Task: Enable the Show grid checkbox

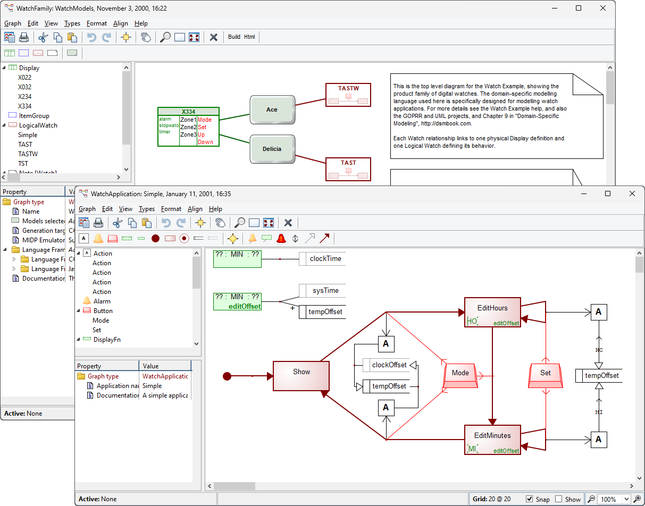Action: (x=558, y=499)
